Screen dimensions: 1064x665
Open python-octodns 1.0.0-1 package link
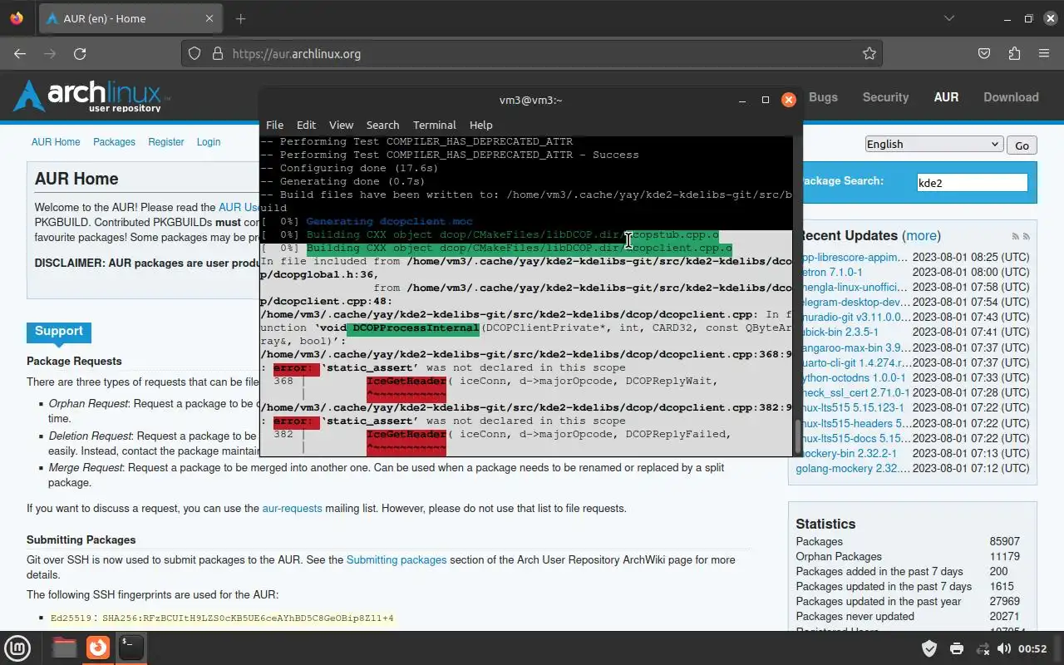(x=851, y=377)
